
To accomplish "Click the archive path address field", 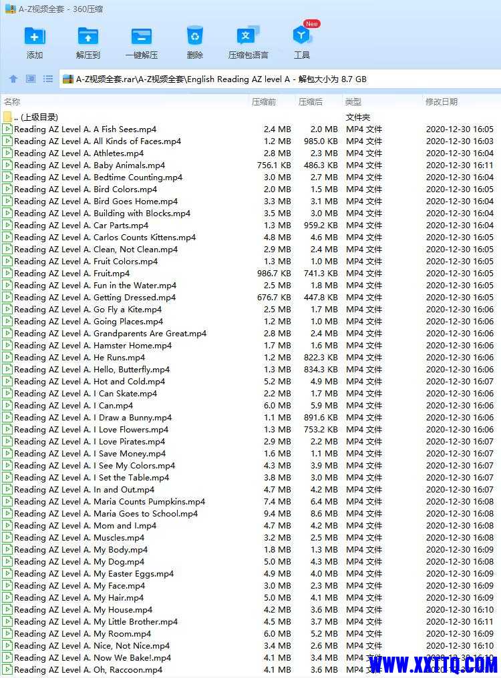I will (x=280, y=79).
